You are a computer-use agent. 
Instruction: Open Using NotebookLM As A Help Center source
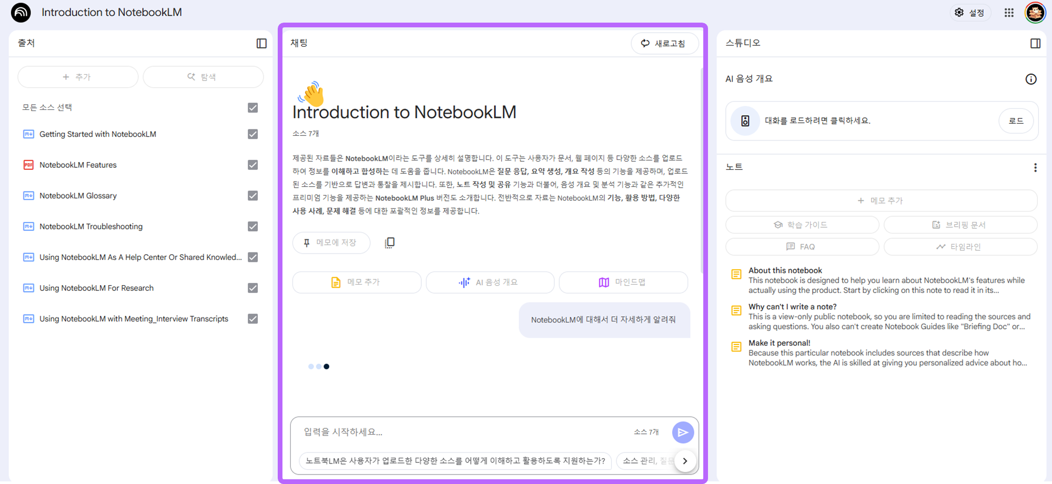click(140, 257)
